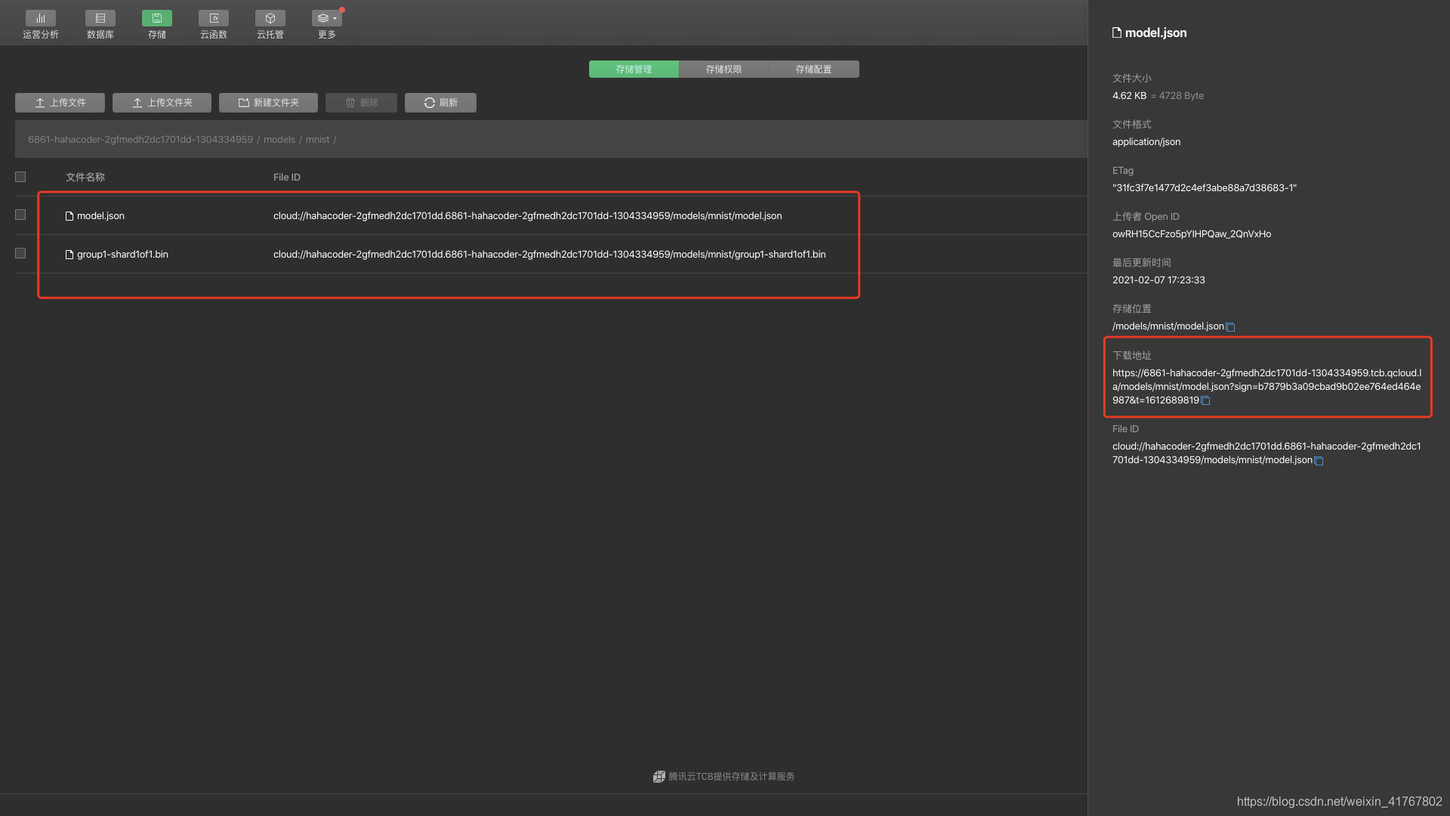Image resolution: width=1450 pixels, height=816 pixels.
Task: Navigate to models in breadcrumb path
Action: click(x=279, y=140)
